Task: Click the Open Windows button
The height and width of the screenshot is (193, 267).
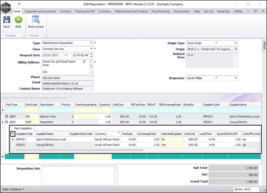Action: (x=13, y=189)
